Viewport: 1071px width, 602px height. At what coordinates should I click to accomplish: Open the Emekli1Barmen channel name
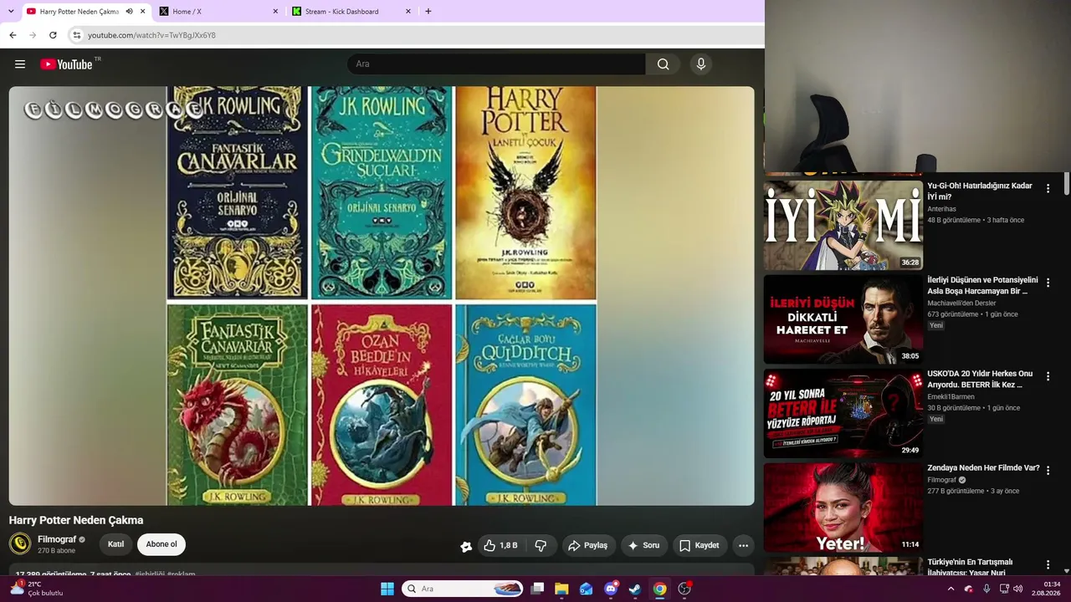tap(951, 397)
